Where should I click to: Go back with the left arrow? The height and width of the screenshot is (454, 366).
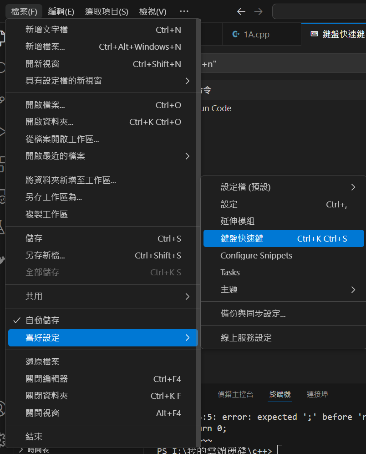tap(241, 11)
